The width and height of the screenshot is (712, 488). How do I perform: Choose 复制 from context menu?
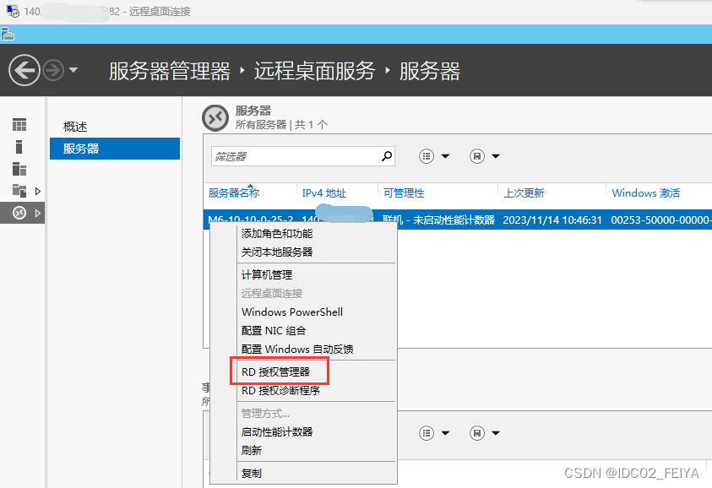[x=252, y=473]
